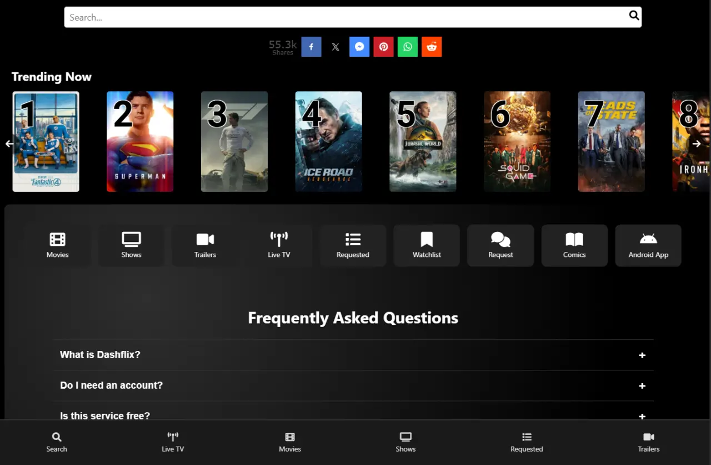Open trending #8 Ironheart poster
The height and width of the screenshot is (465, 711).
click(x=691, y=142)
